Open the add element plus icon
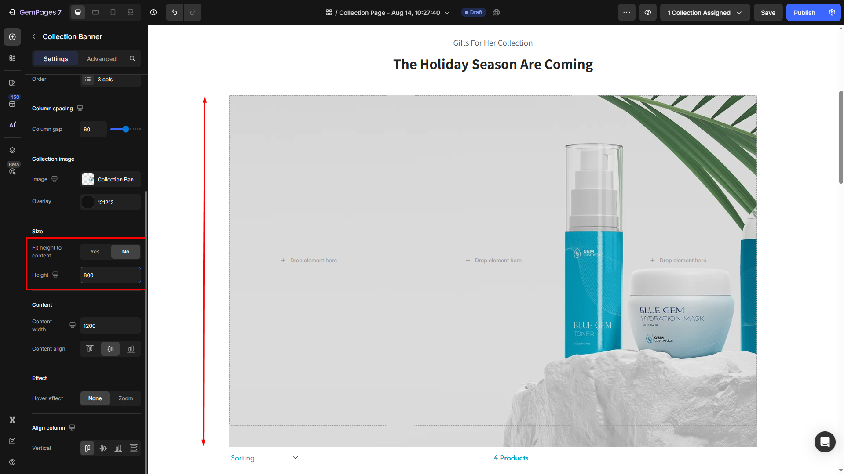This screenshot has height=474, width=844. click(x=12, y=37)
